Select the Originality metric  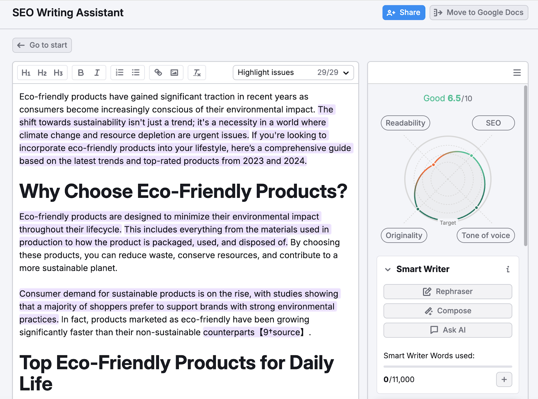tap(404, 235)
